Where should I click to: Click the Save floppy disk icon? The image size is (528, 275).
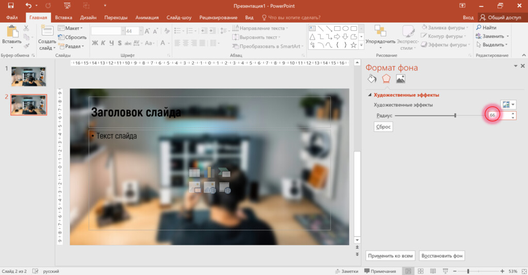pyautogui.click(x=10, y=5)
